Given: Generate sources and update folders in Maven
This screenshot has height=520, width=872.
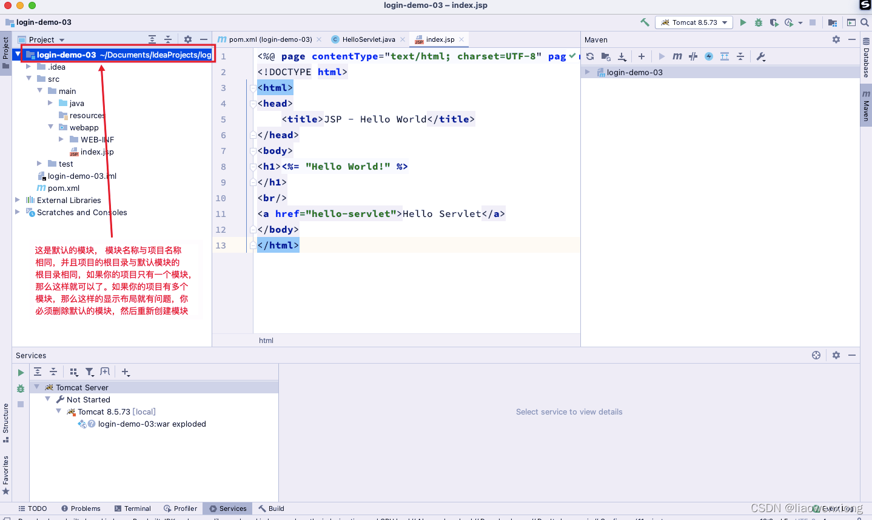Looking at the screenshot, I should 606,56.
